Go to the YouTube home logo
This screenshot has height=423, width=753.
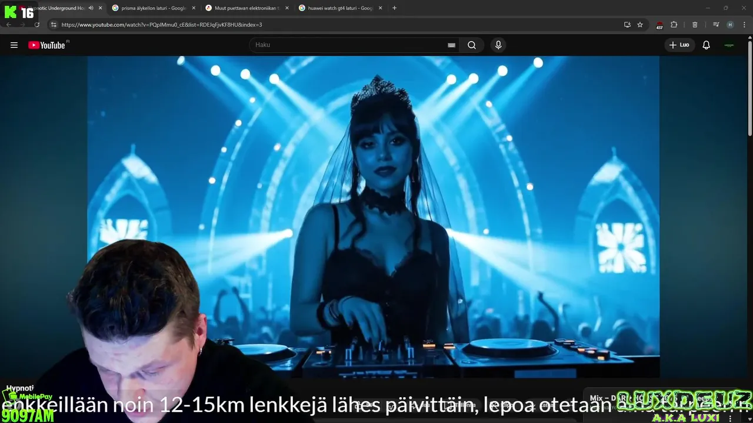click(x=46, y=45)
